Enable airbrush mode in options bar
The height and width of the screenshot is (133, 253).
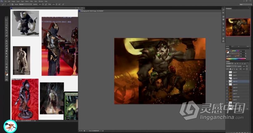click(x=59, y=4)
